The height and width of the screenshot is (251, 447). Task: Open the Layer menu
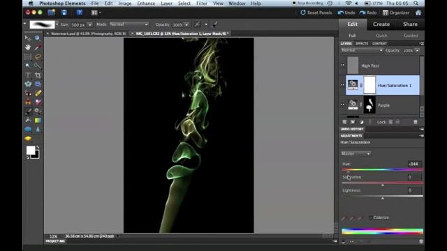(166, 3)
